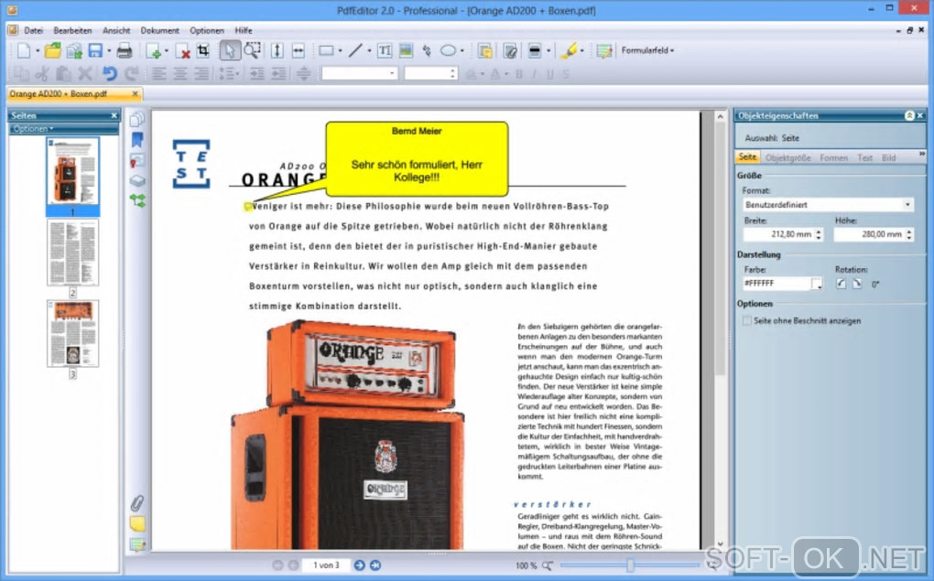Select the Seite properties tab
The image size is (934, 581).
747,157
